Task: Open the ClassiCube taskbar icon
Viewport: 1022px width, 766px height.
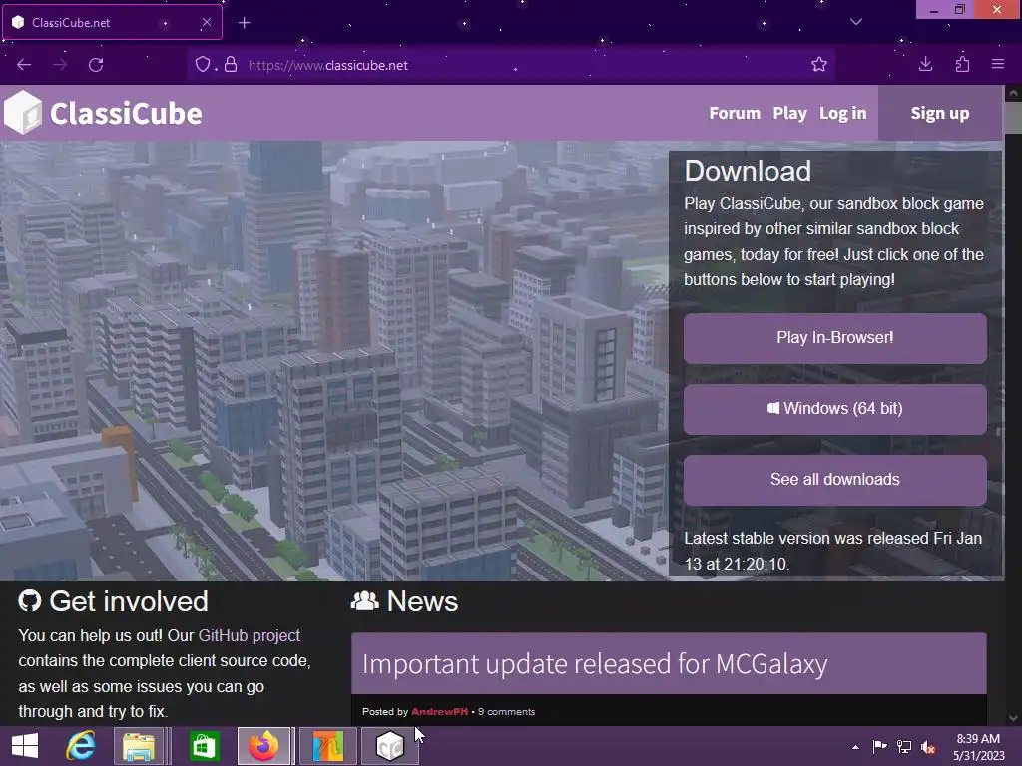Action: coord(390,746)
